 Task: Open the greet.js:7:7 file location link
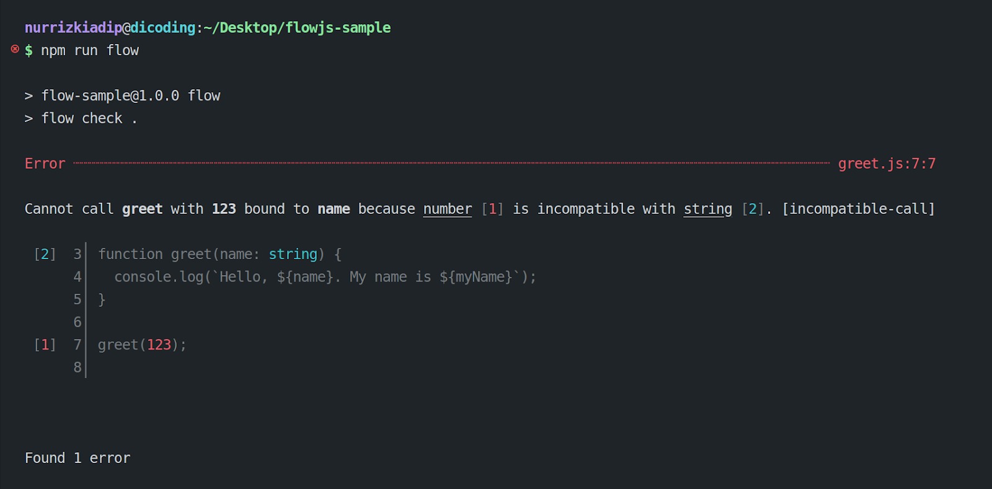click(887, 164)
